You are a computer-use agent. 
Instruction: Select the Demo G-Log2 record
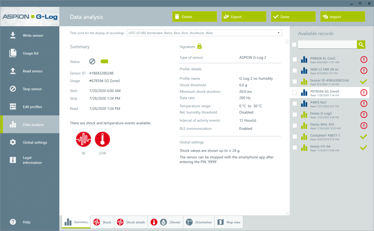coord(329,115)
